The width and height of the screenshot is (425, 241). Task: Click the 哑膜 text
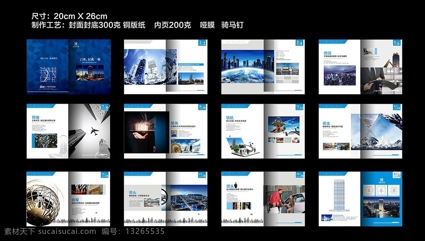pyautogui.click(x=208, y=25)
